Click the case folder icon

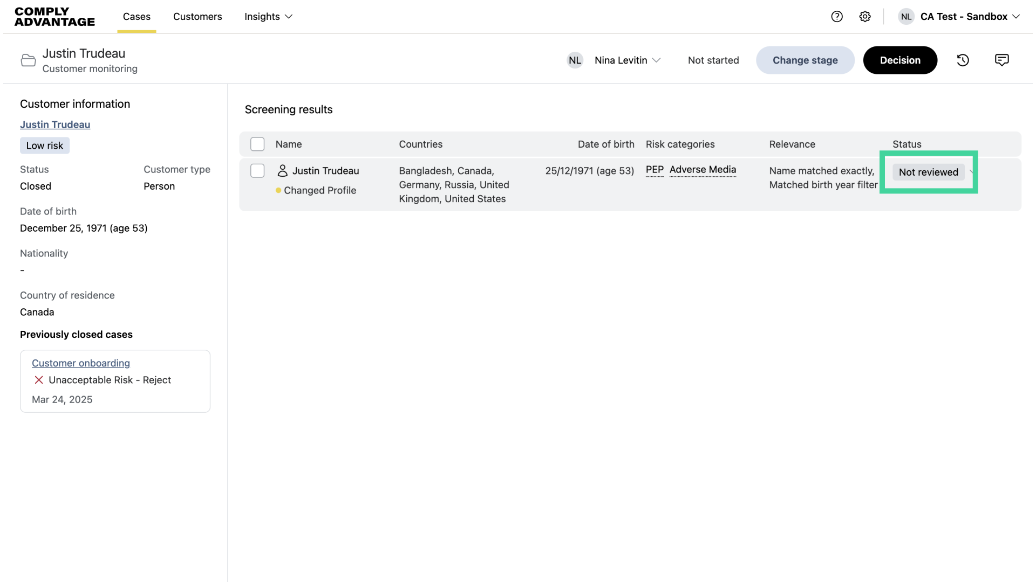coord(28,60)
